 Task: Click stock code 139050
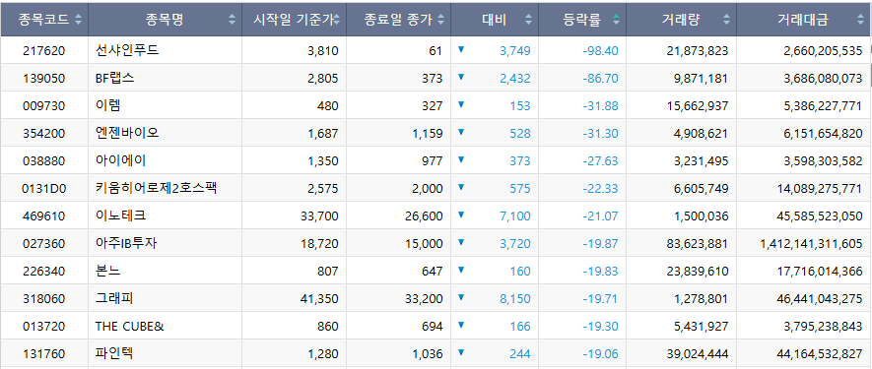pos(44,79)
